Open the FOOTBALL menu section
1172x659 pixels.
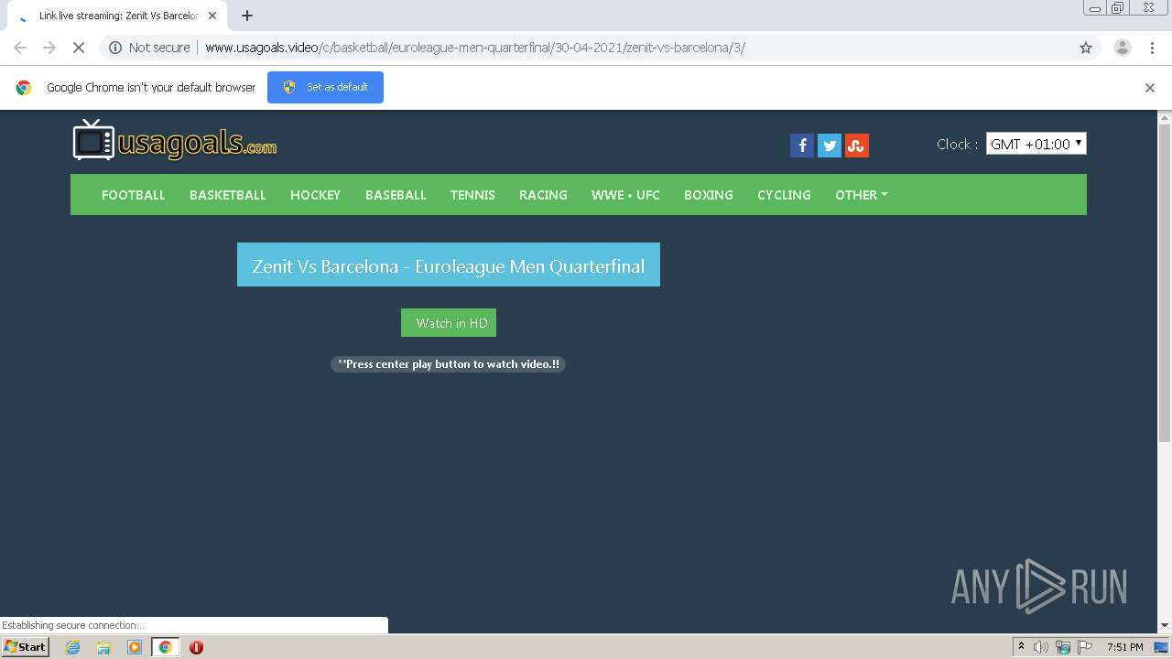pyautogui.click(x=134, y=195)
